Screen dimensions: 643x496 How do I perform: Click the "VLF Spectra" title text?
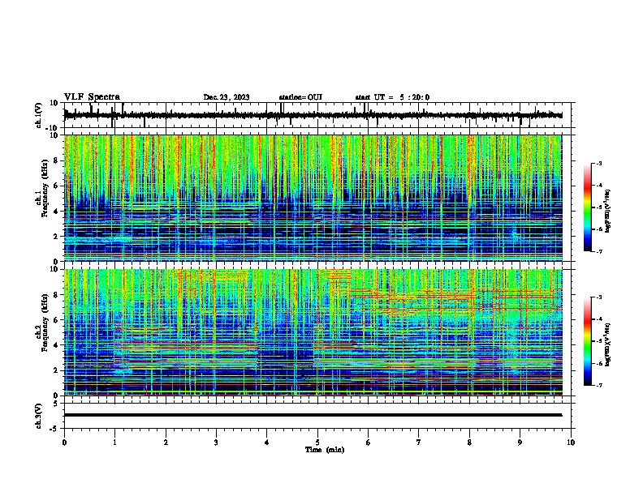92,97
